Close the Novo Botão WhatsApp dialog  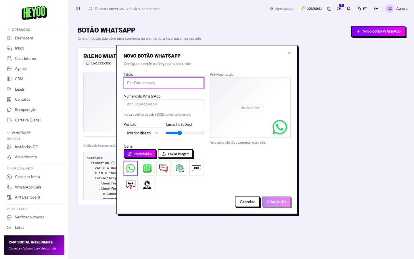(289, 53)
